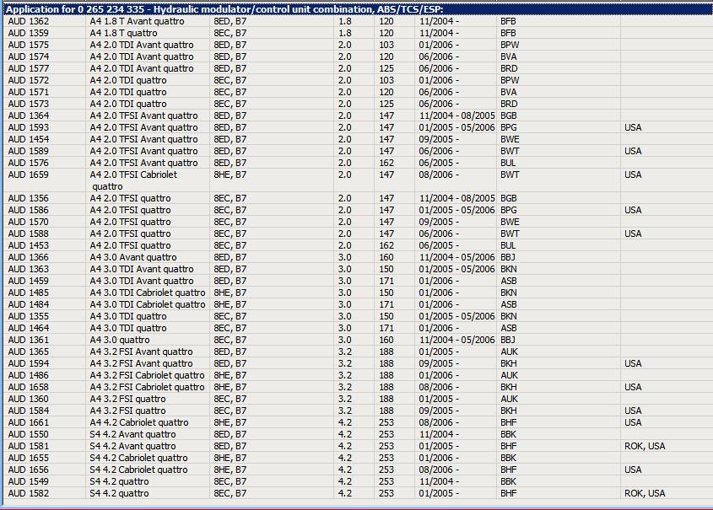713x510 pixels.
Task: Select power value 162 in AUD 1576 row
Action: 386,163
